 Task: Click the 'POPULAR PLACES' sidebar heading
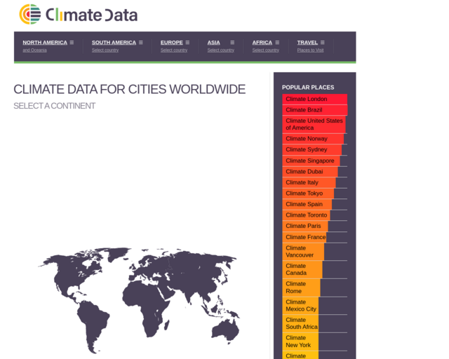[308, 88]
